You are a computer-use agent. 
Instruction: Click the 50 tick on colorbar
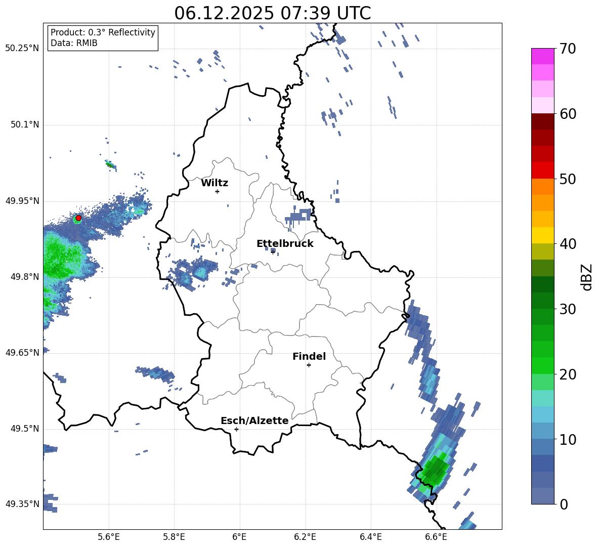pyautogui.click(x=568, y=179)
